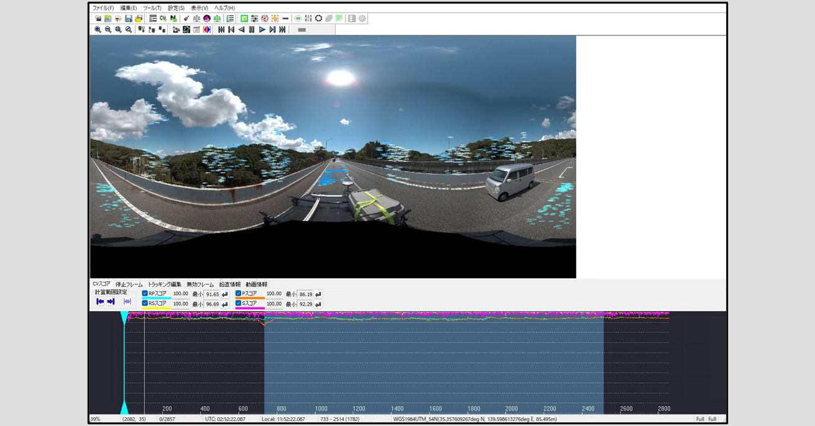Set calculation range start arrow button
Image resolution: width=815 pixels, height=426 pixels.
click(100, 302)
